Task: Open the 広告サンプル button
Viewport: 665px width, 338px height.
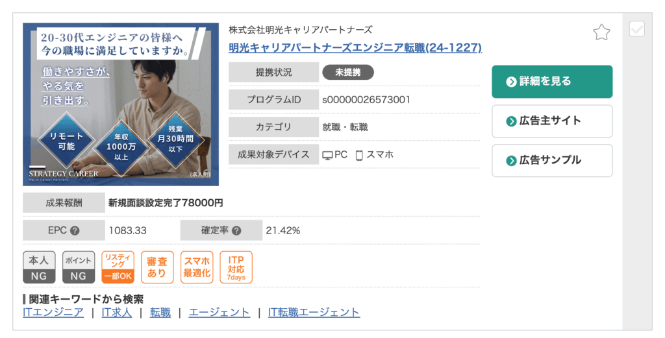Action: (552, 160)
